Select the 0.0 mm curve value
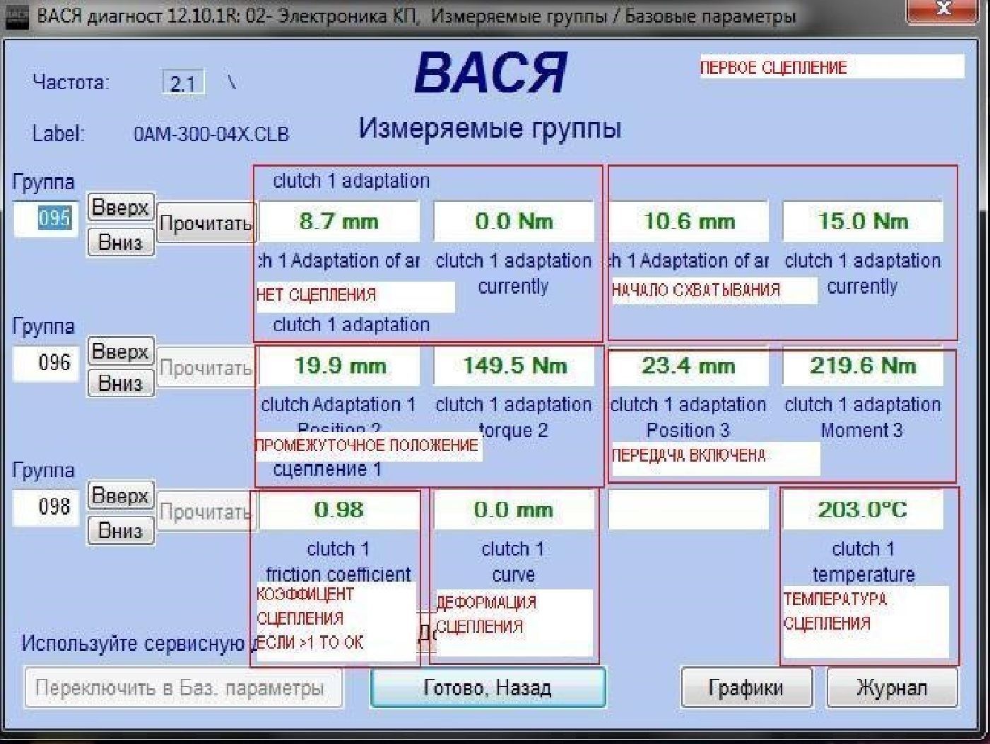The height and width of the screenshot is (744, 990). click(x=514, y=510)
